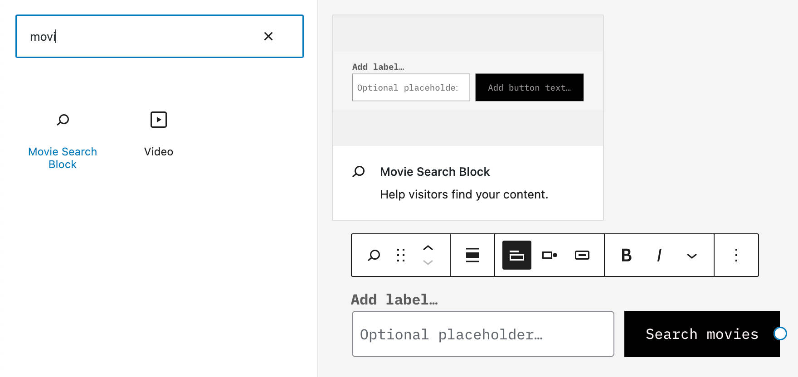The height and width of the screenshot is (377, 798).
Task: Expand more rich text controls
Action: tap(691, 256)
